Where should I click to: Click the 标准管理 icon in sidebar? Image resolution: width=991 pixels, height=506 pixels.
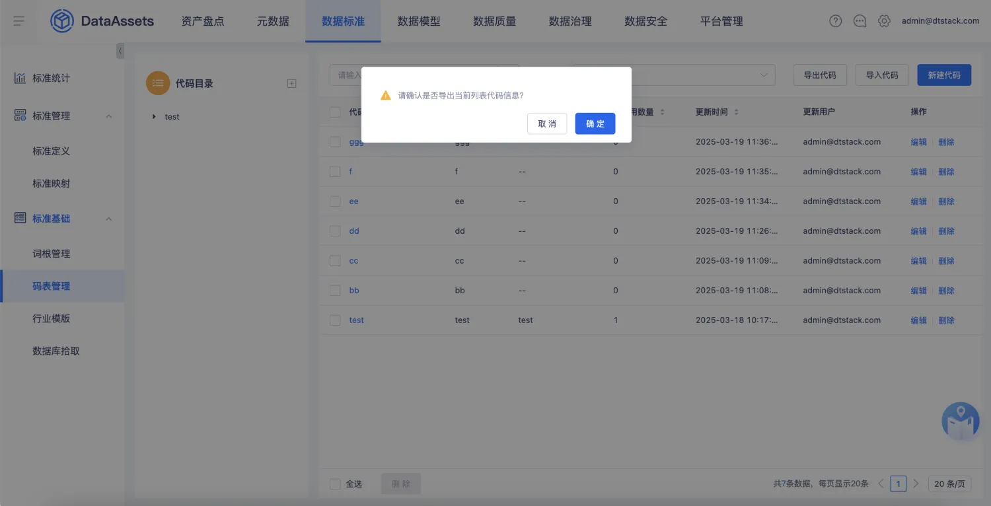(x=20, y=116)
